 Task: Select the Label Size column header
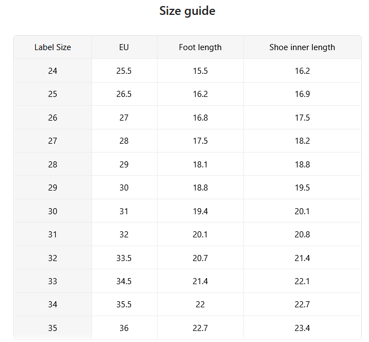point(53,47)
